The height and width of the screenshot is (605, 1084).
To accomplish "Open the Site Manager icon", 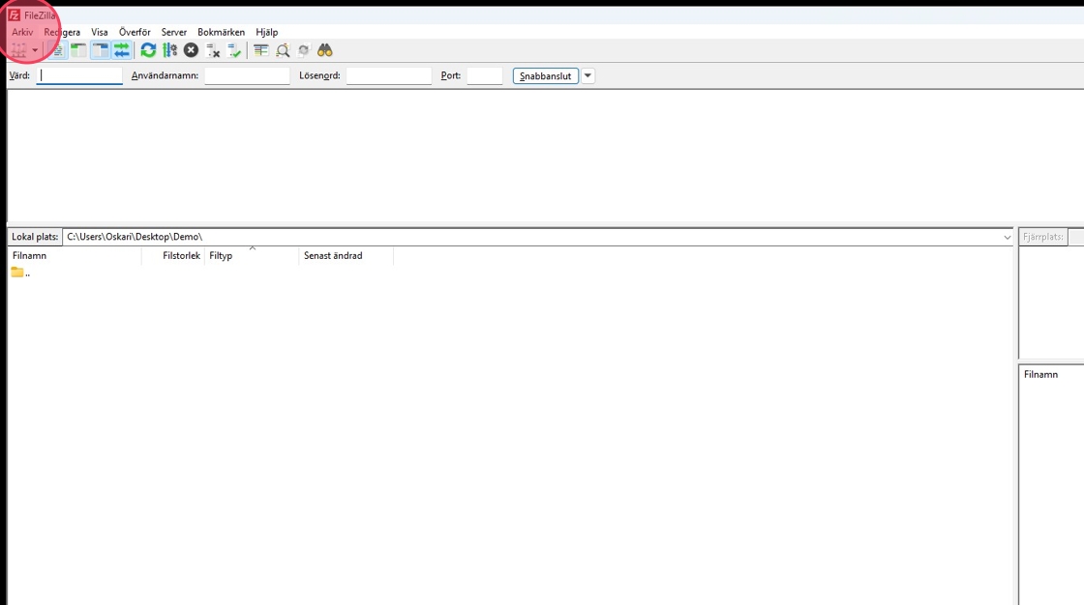I will coord(18,50).
